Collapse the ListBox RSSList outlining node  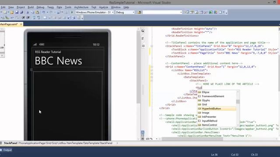point(152,70)
